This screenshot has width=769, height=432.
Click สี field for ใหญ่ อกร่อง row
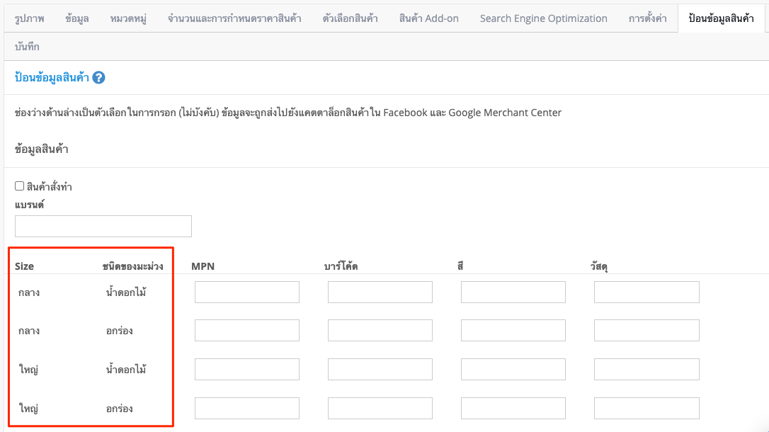click(513, 408)
